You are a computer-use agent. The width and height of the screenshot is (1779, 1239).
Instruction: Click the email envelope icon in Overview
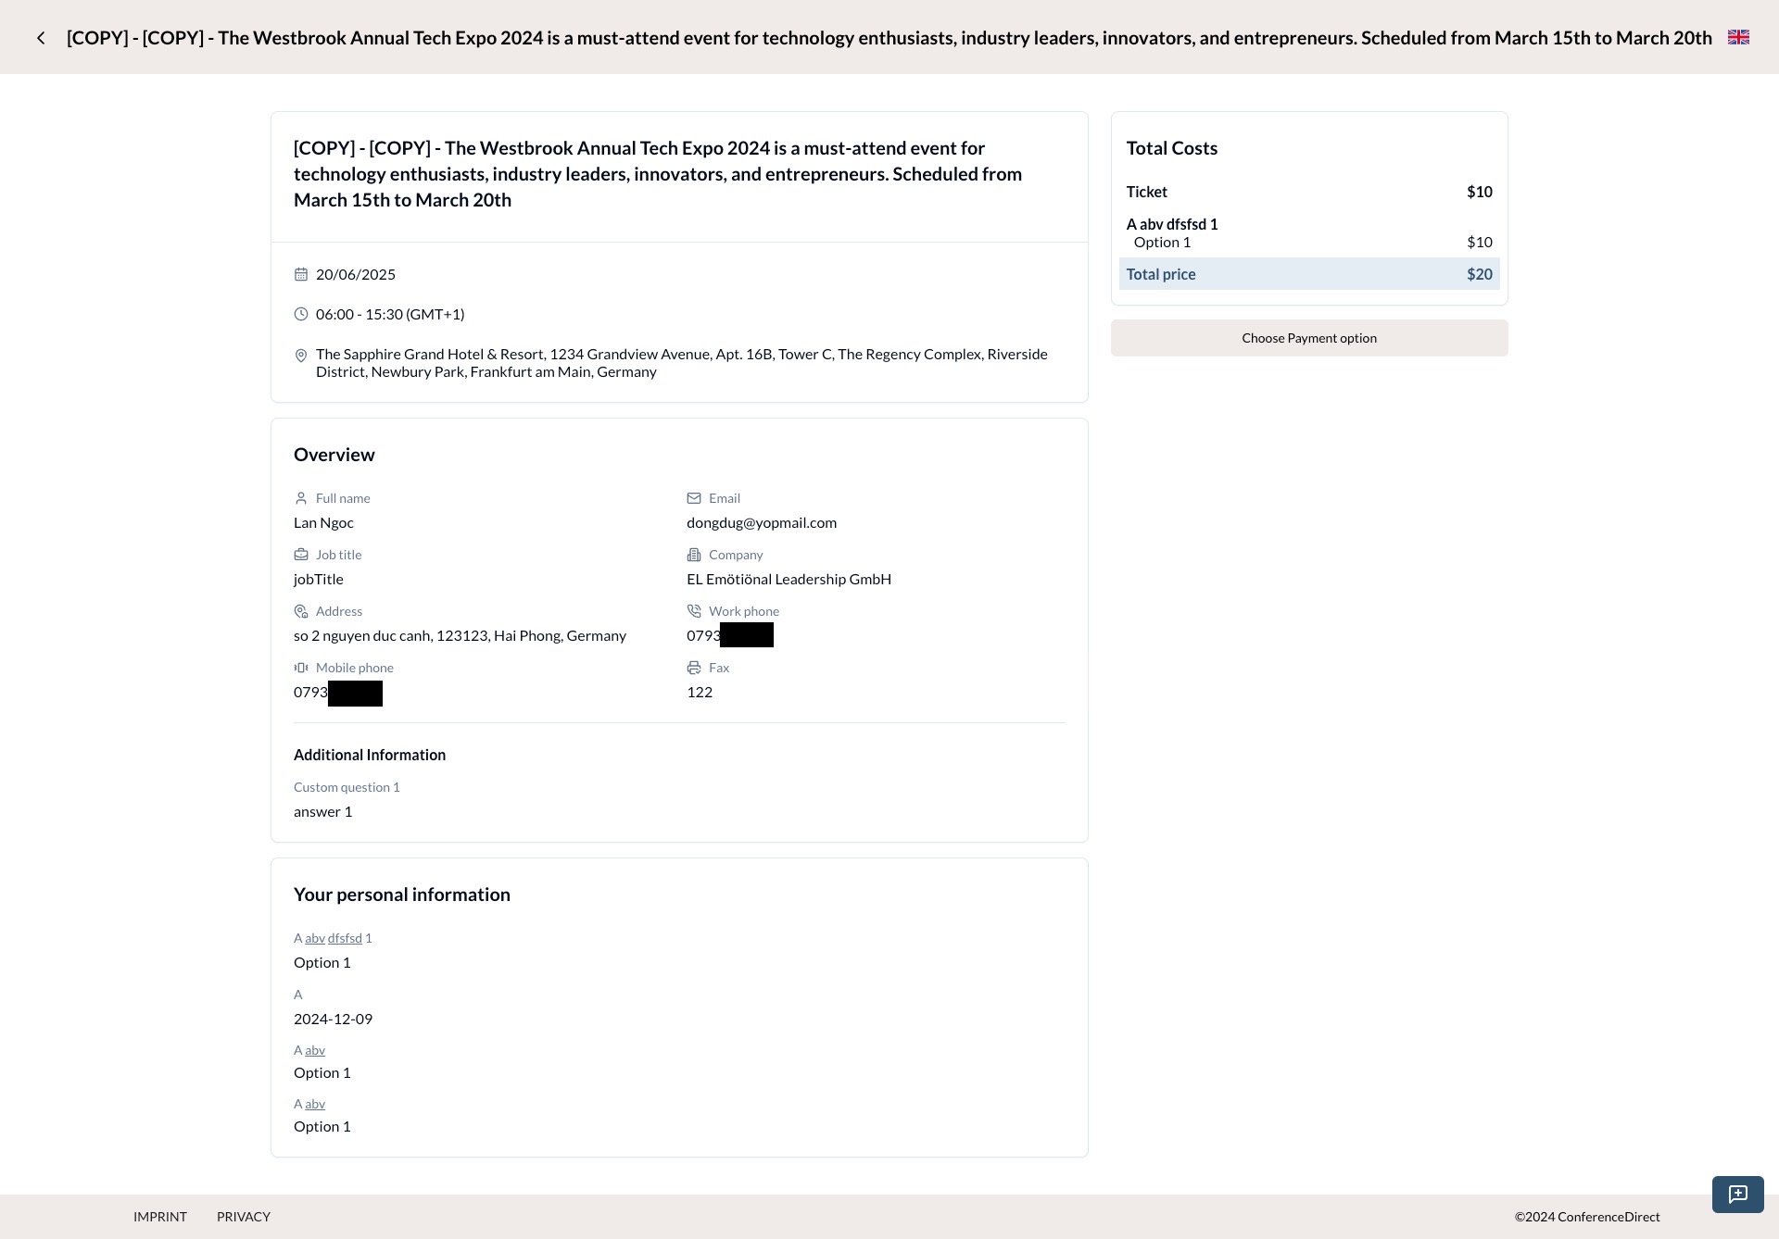coord(694,497)
